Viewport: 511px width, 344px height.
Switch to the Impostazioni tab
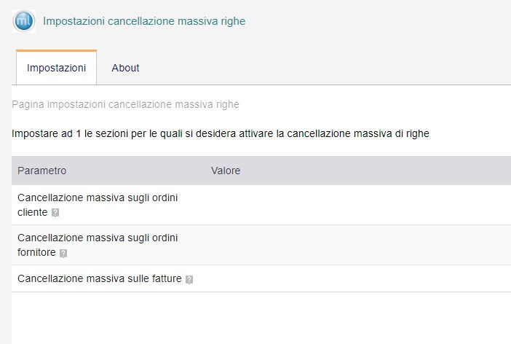56,68
